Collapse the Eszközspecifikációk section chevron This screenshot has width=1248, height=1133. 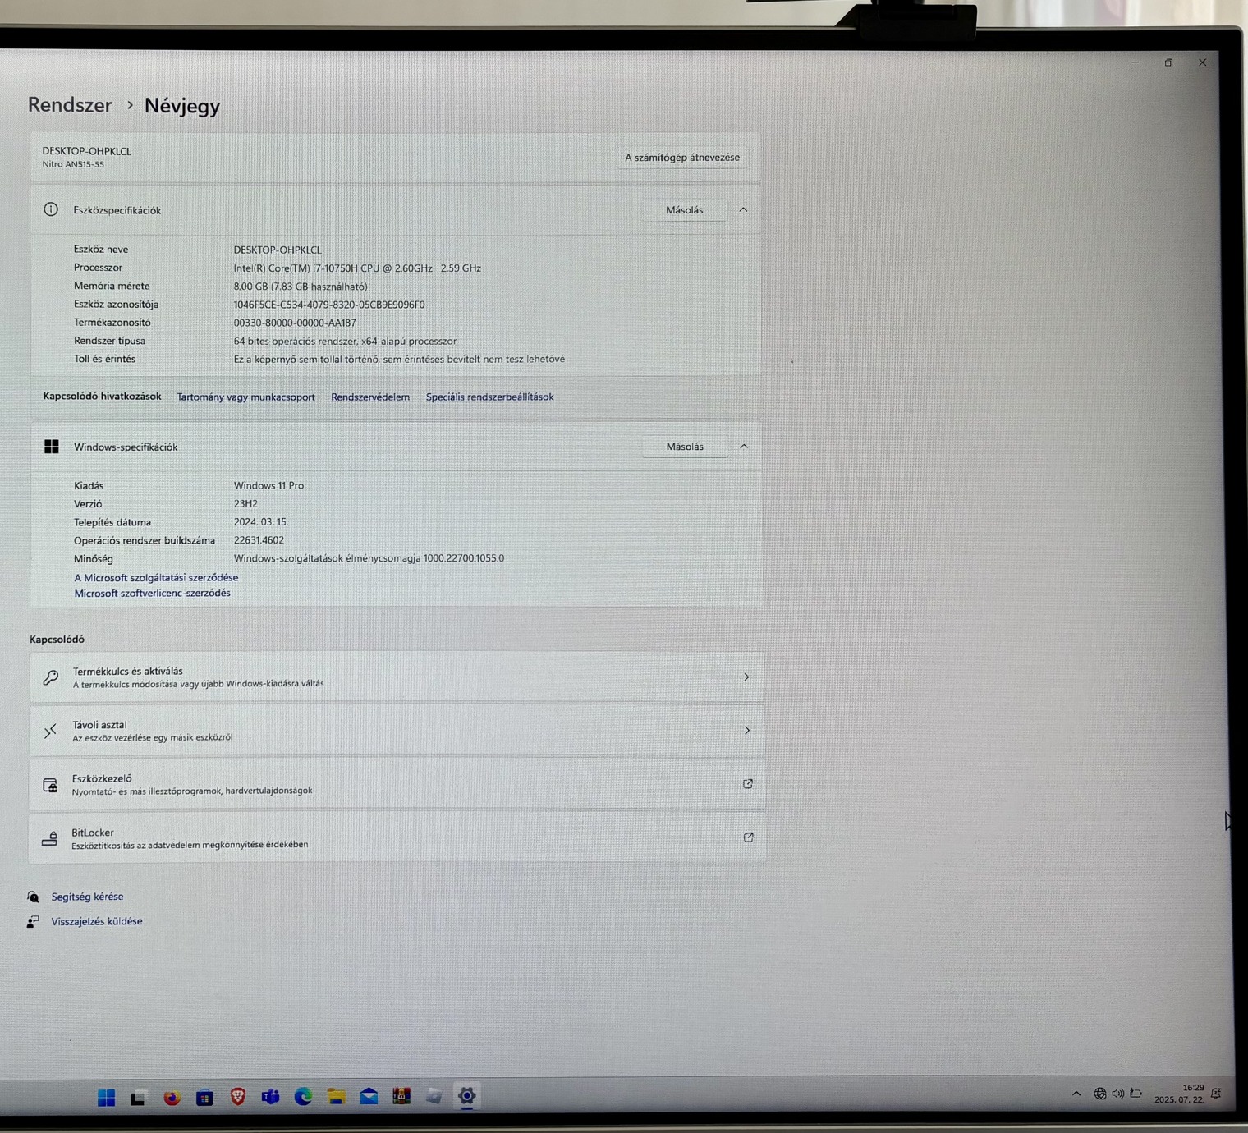point(743,210)
